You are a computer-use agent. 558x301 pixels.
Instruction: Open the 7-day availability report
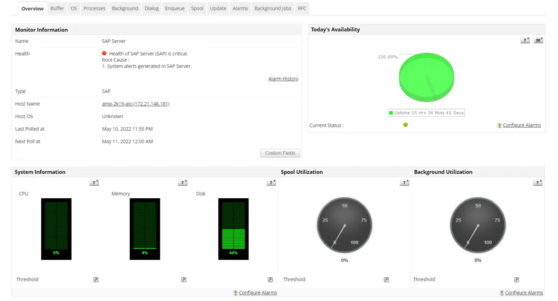coord(525,39)
